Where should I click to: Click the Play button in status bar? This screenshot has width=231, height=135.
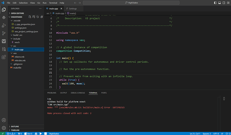coord(41,134)
